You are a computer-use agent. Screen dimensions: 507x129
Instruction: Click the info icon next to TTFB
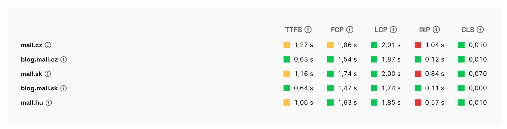[308, 29]
